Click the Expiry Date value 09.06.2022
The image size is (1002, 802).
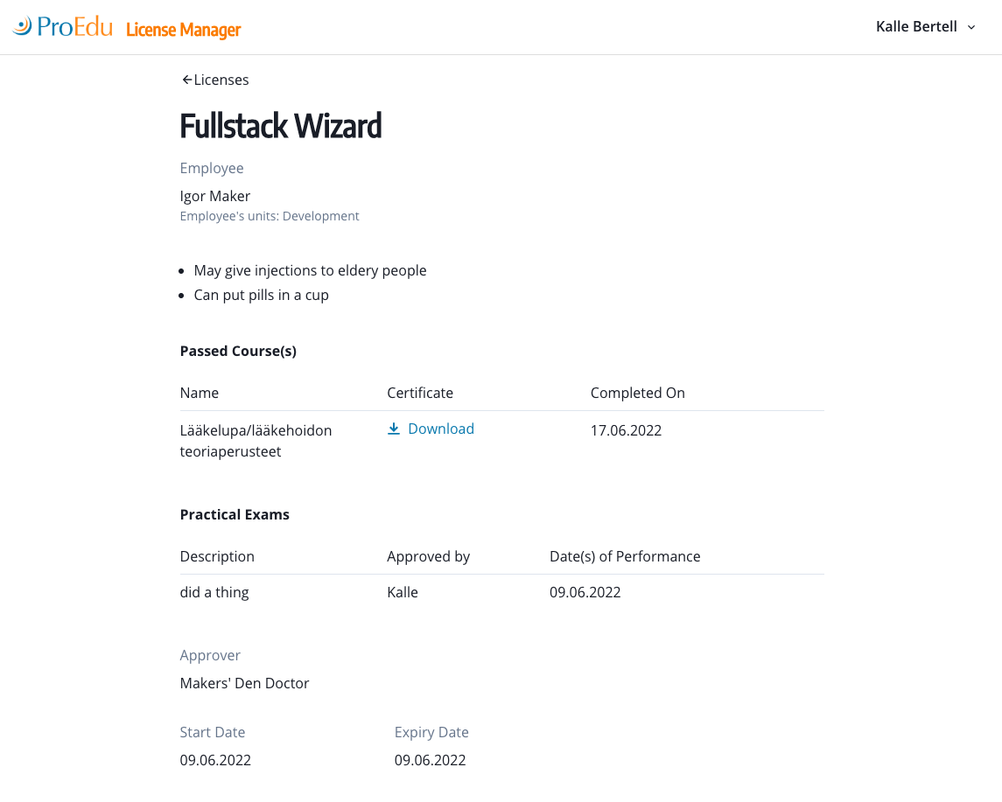point(430,760)
